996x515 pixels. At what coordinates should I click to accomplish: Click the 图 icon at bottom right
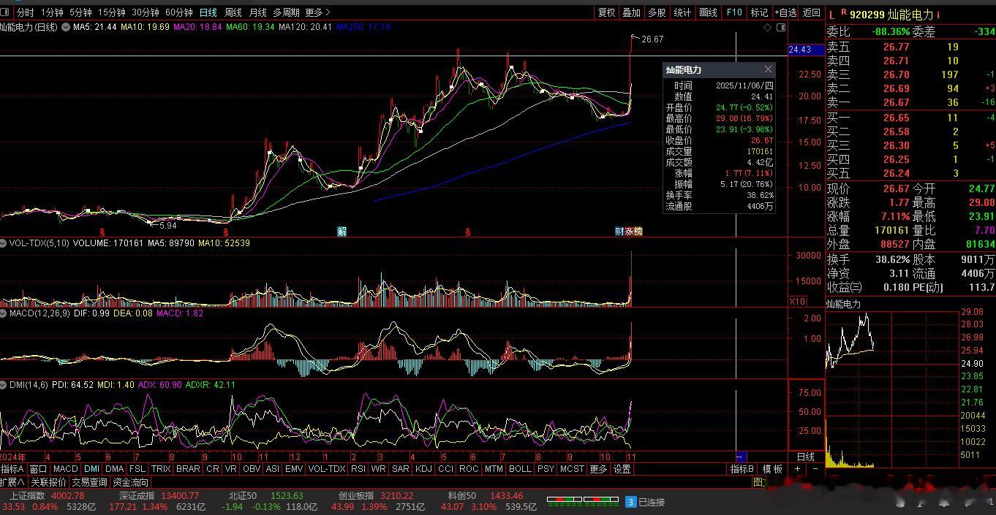point(758,482)
